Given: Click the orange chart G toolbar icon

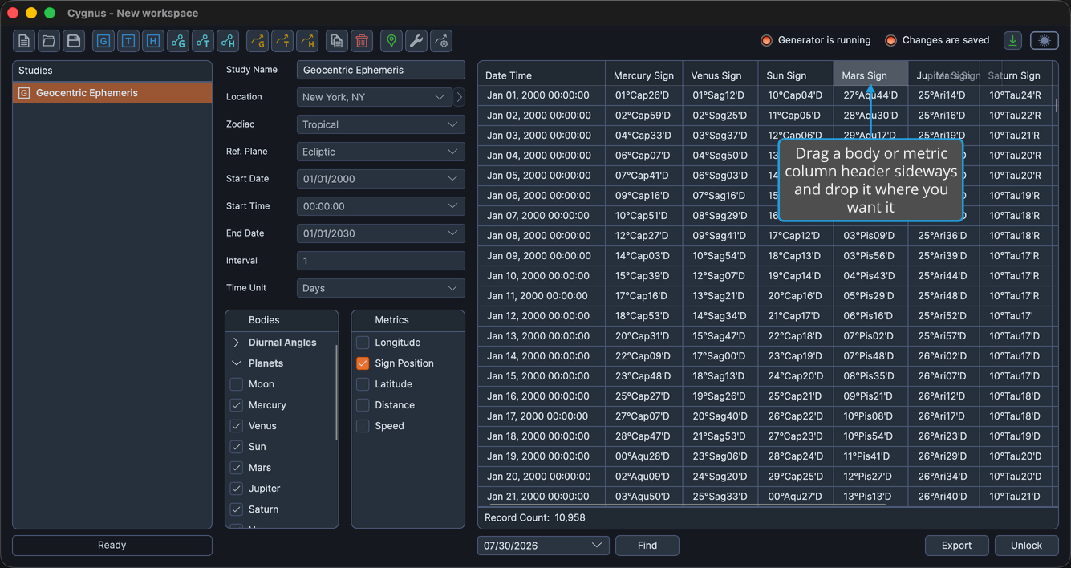Looking at the screenshot, I should point(258,41).
